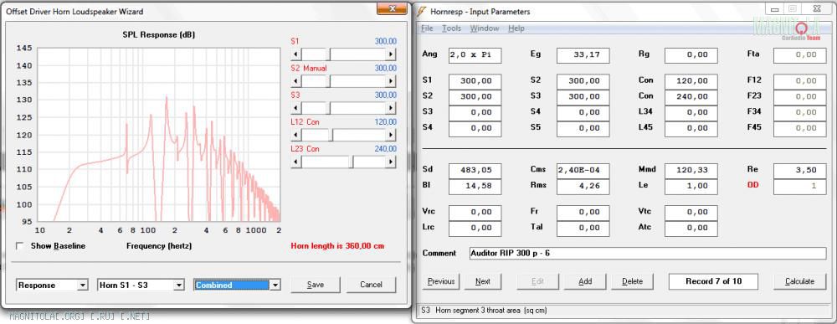The height and width of the screenshot is (324, 837).
Task: Click the Next record button
Action: (483, 281)
